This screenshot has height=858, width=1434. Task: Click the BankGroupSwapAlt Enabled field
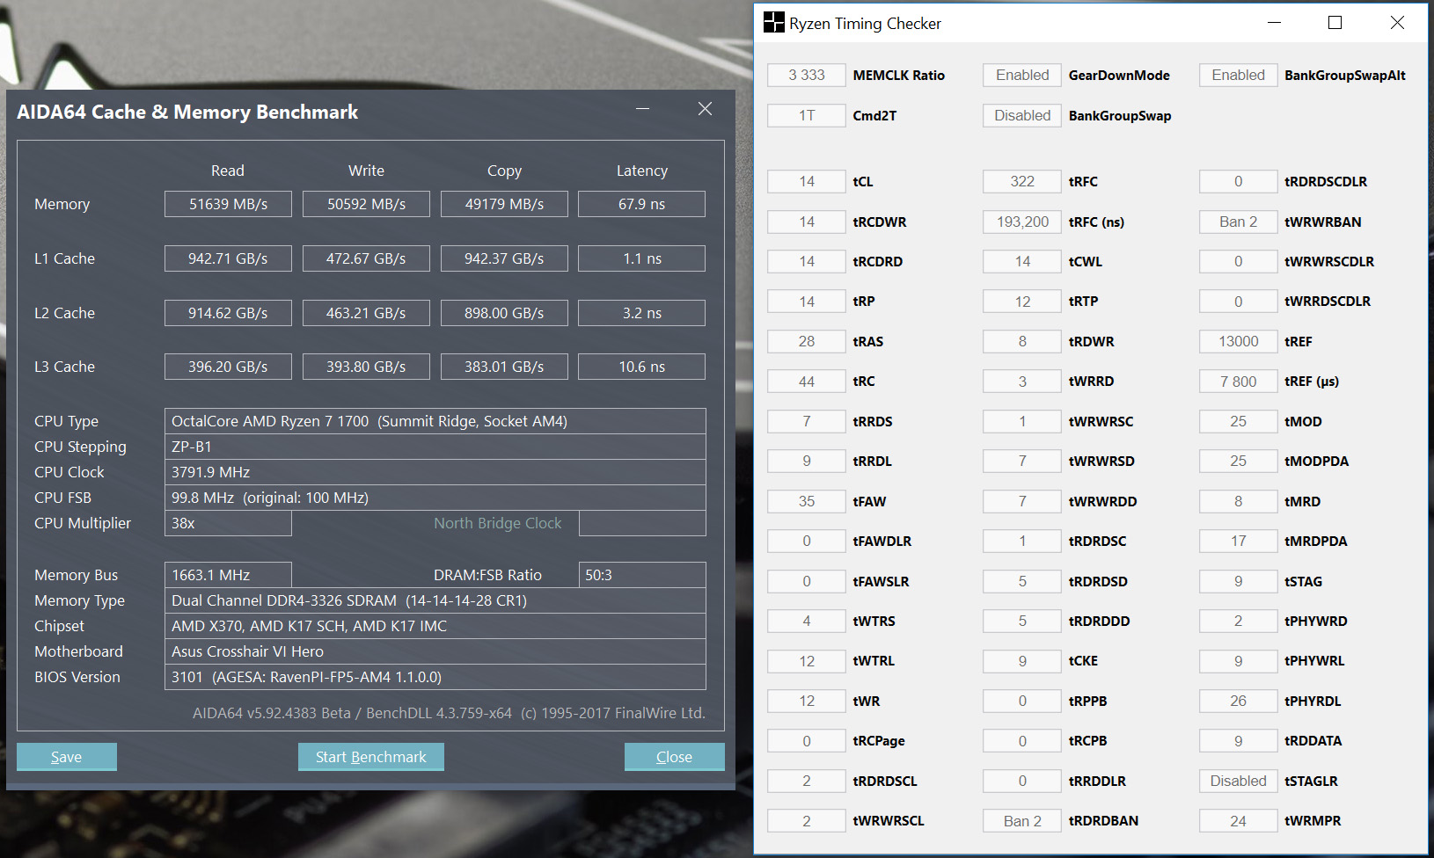pos(1238,76)
